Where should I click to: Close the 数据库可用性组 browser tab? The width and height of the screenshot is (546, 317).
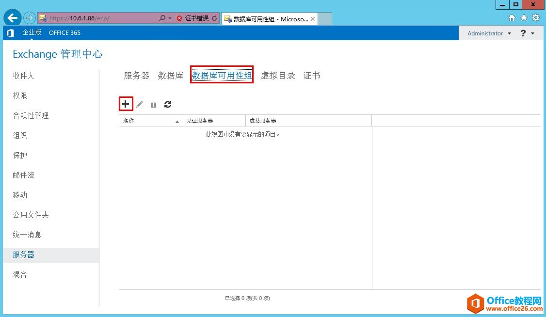(x=313, y=19)
